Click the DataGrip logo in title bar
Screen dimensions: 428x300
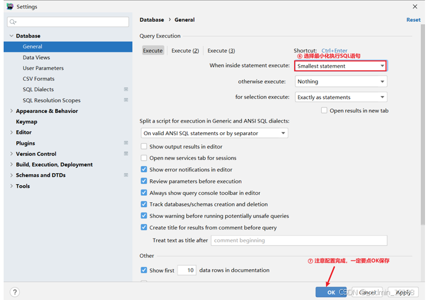point(10,7)
